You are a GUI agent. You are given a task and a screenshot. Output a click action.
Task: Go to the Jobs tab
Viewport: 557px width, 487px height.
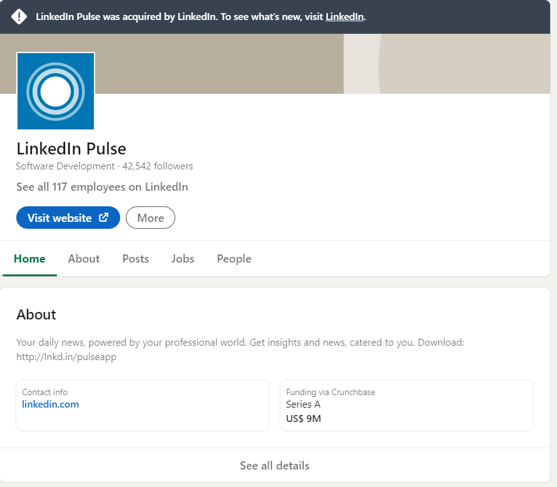coord(183,259)
